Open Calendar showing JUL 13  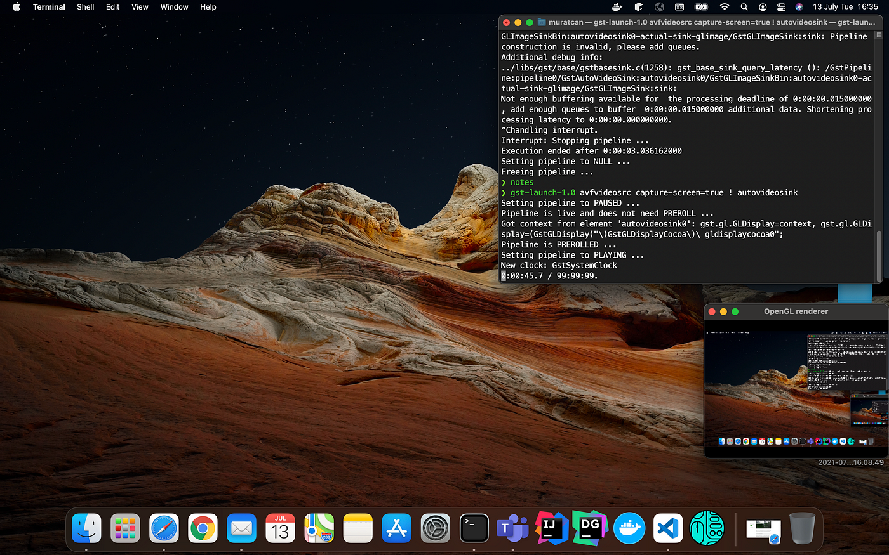(280, 528)
